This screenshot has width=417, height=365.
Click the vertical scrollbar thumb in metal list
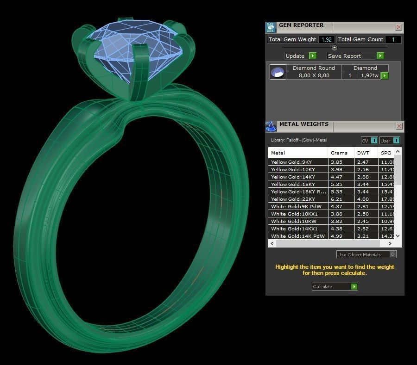tap(398, 170)
